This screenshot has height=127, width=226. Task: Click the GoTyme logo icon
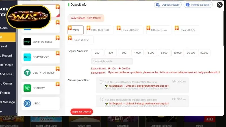pos(27,57)
